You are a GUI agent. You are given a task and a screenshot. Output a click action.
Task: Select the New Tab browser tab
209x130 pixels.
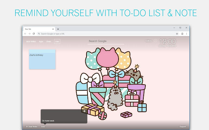[x=39, y=29]
